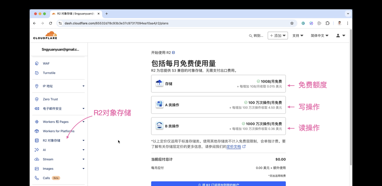Click the 转到 search field
This screenshot has width=382, height=186.
257,36
